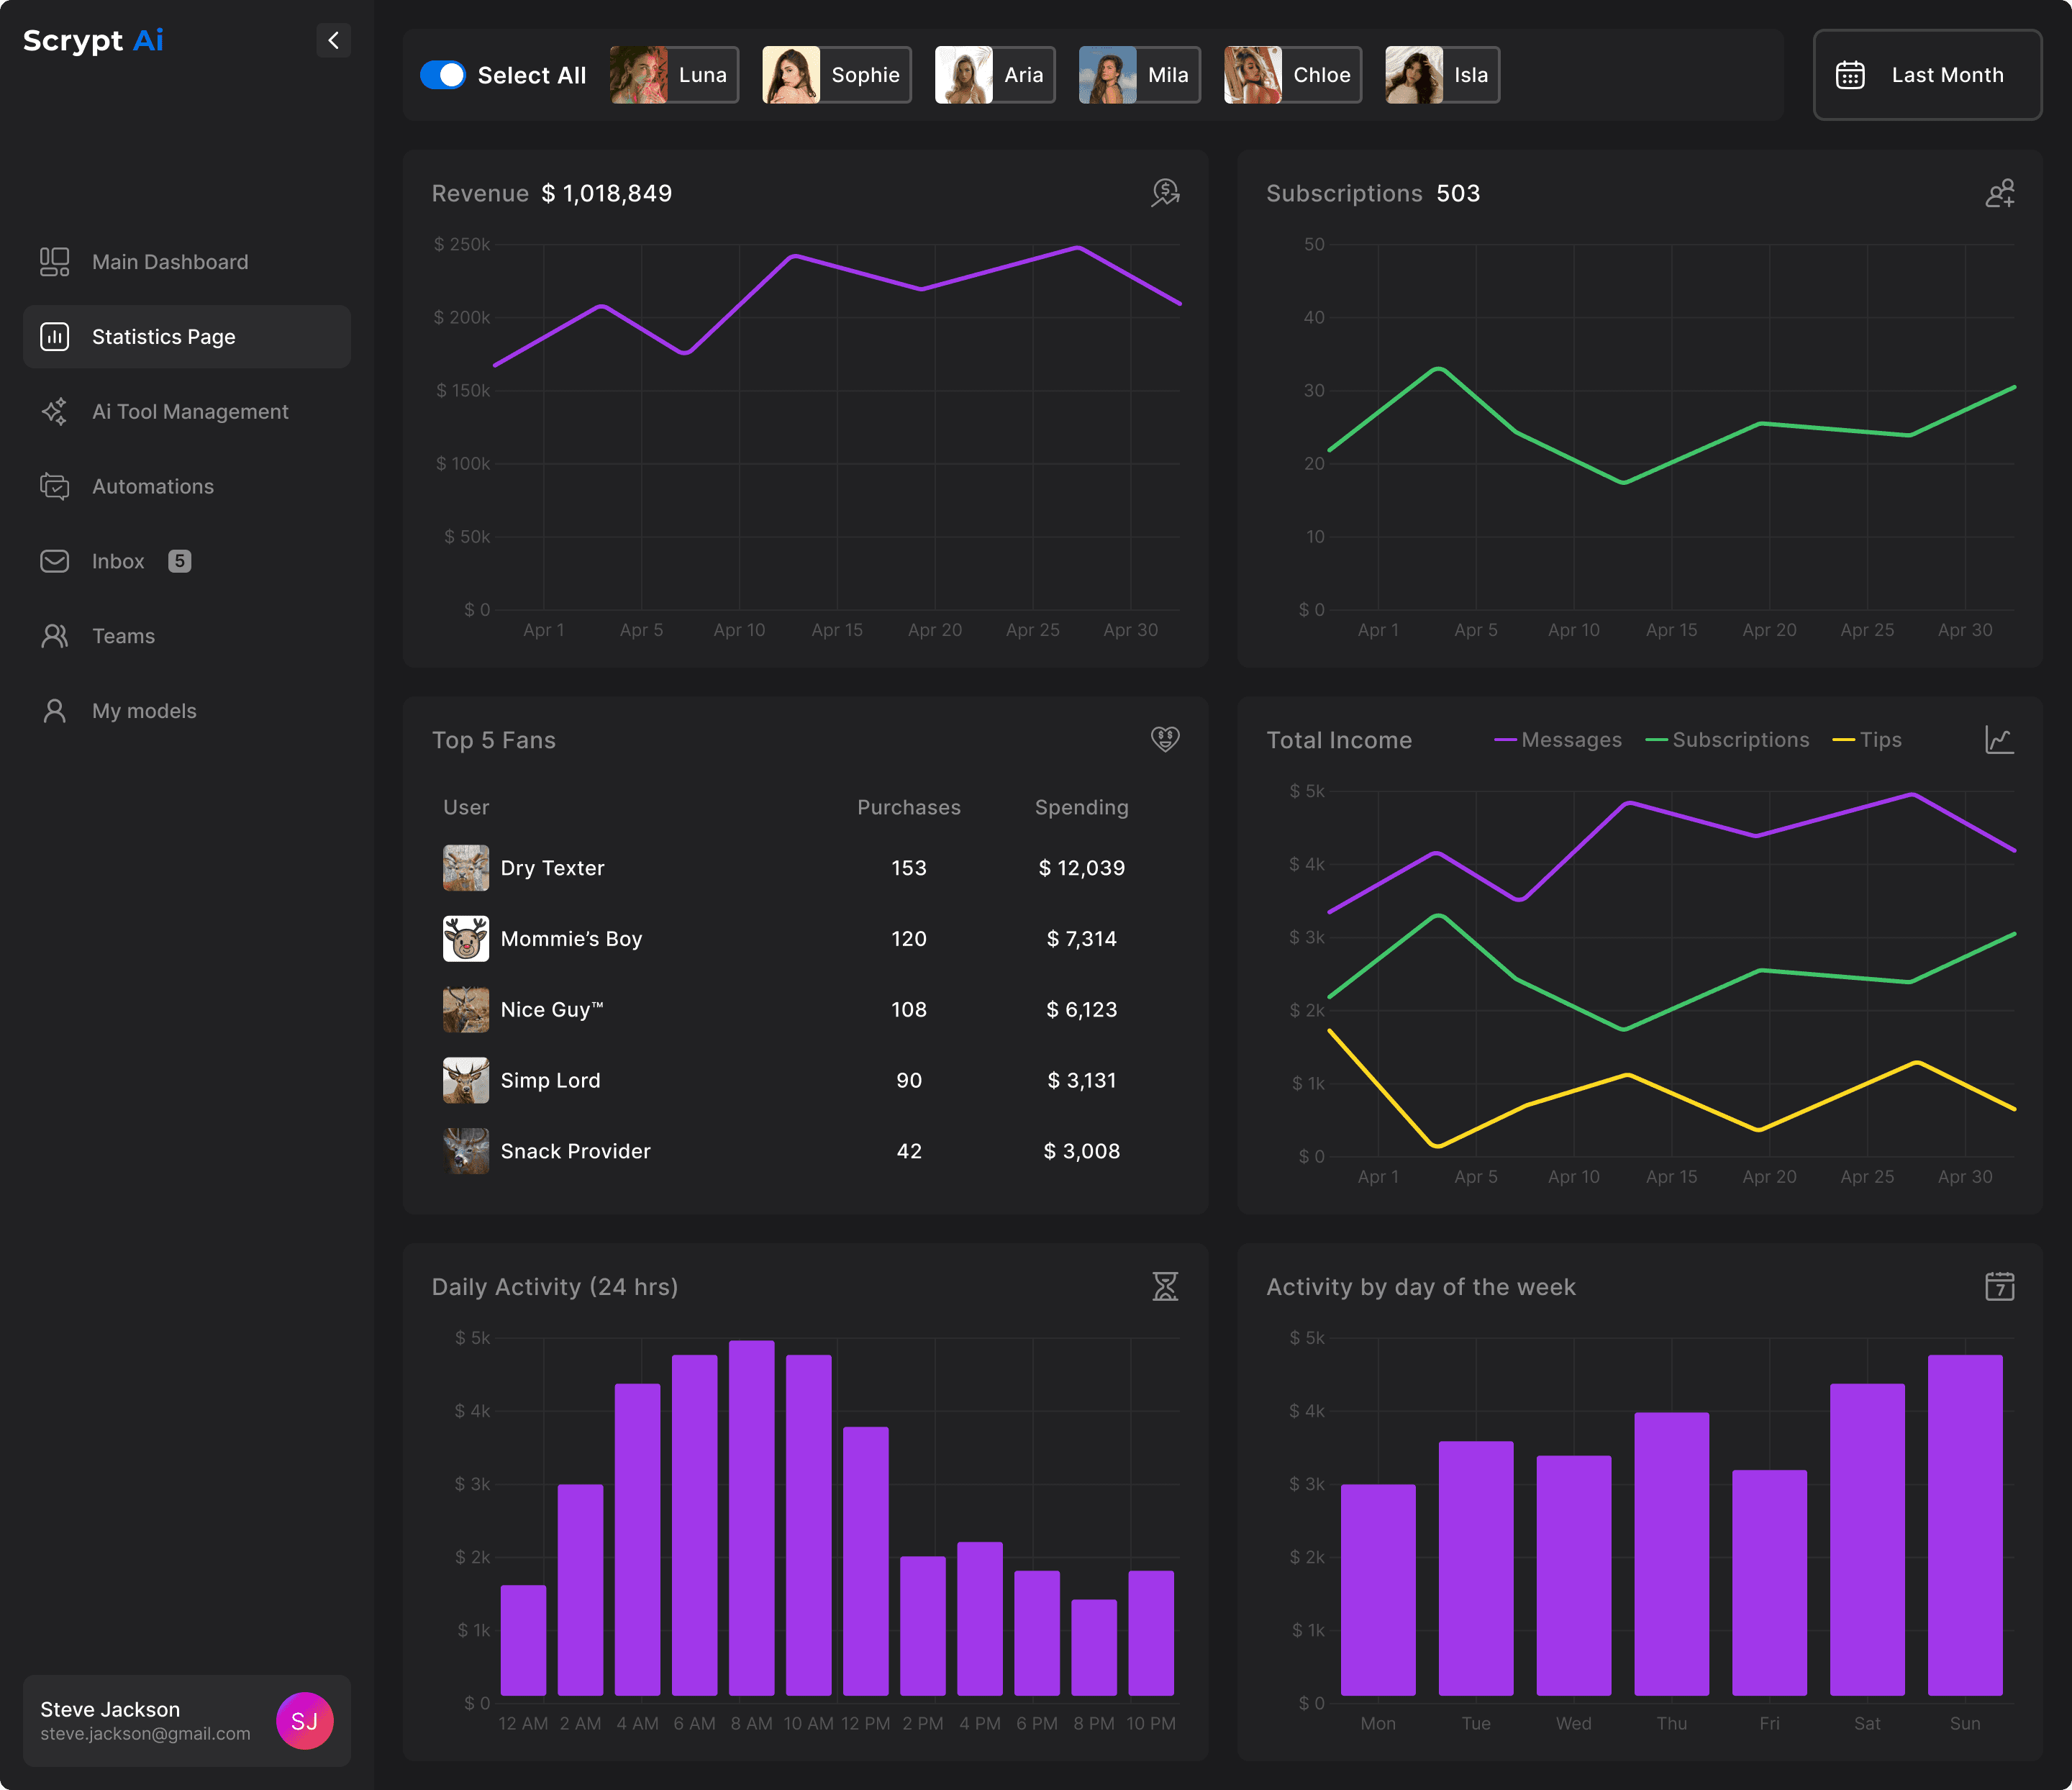Go to Main Dashboard
This screenshot has width=2072, height=1790.
170,262
